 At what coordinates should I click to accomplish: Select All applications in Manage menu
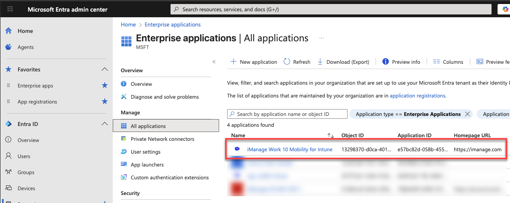coord(148,126)
